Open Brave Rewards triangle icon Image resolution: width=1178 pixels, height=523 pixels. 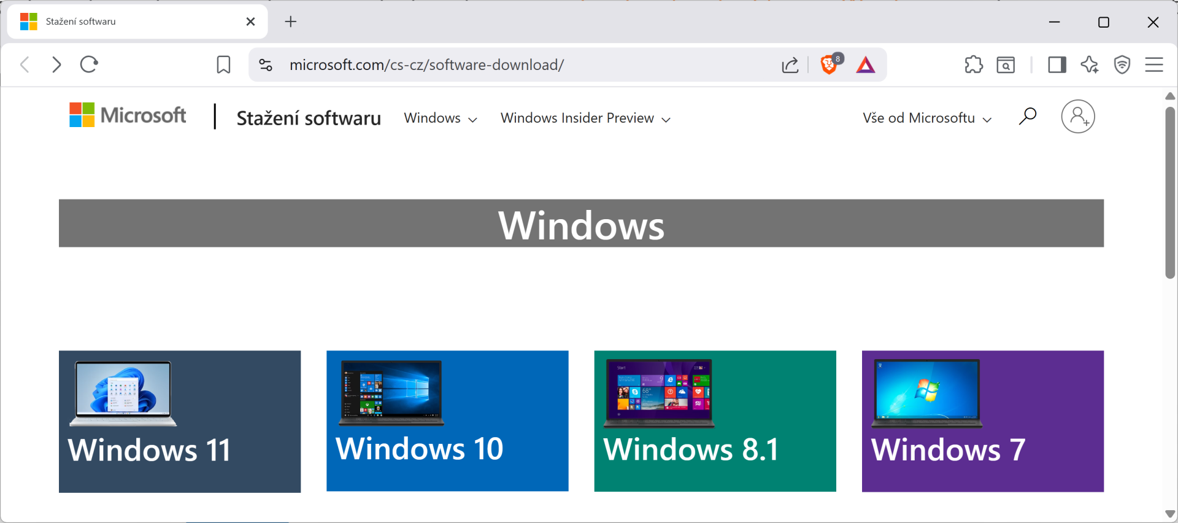pos(866,64)
